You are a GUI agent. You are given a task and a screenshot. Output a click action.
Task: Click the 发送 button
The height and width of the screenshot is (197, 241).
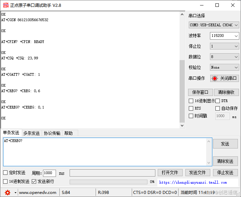[225, 144]
